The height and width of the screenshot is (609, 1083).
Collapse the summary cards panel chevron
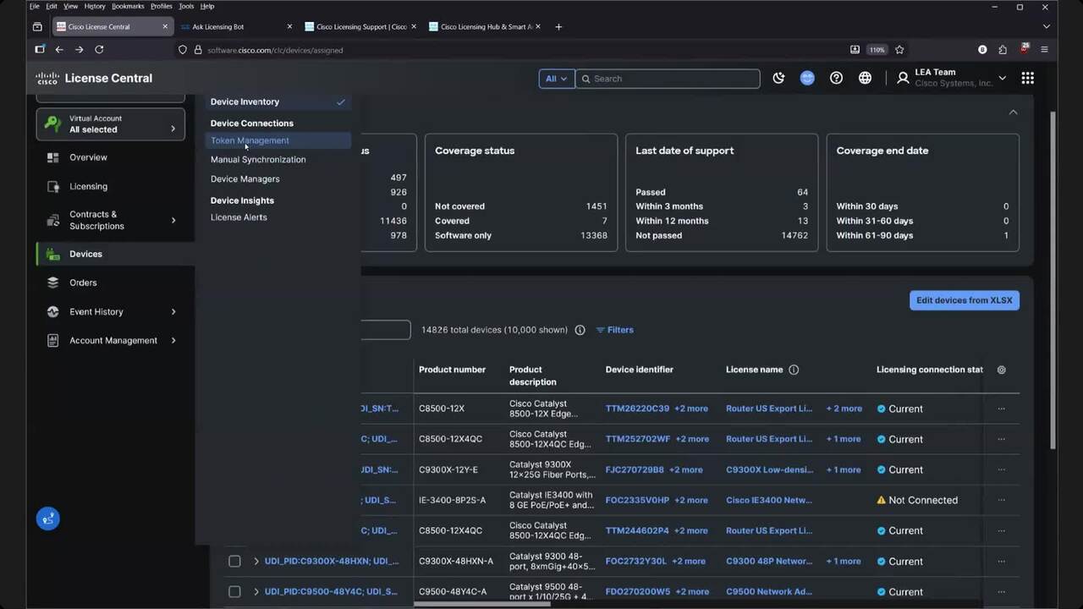[1013, 112]
